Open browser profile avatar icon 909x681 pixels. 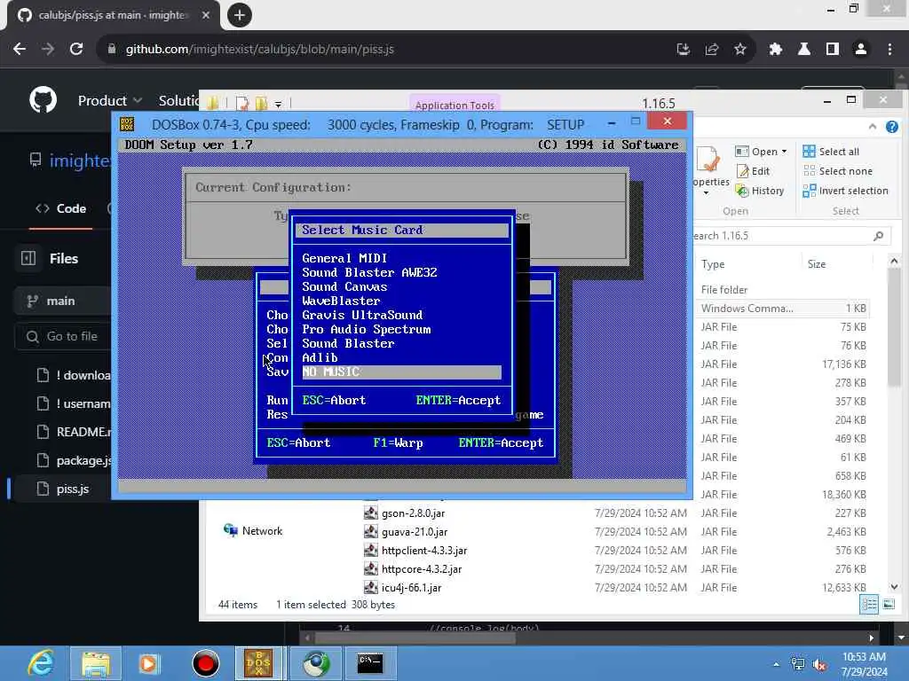[861, 50]
